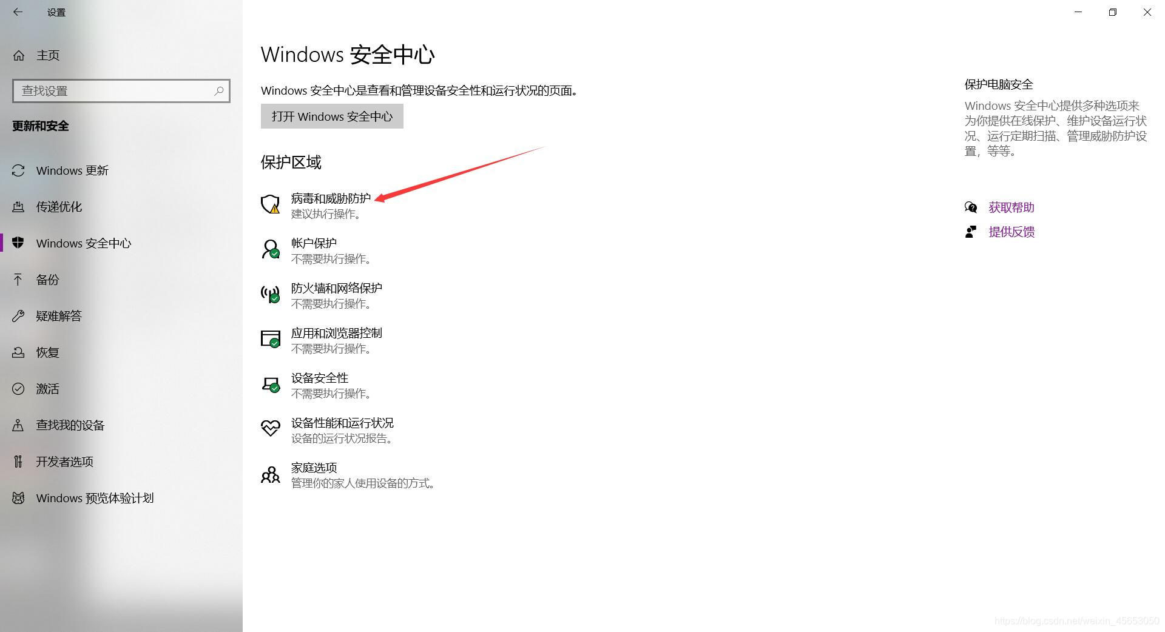Open 应用和浏览器控制 area
The height and width of the screenshot is (632, 1165).
point(337,333)
